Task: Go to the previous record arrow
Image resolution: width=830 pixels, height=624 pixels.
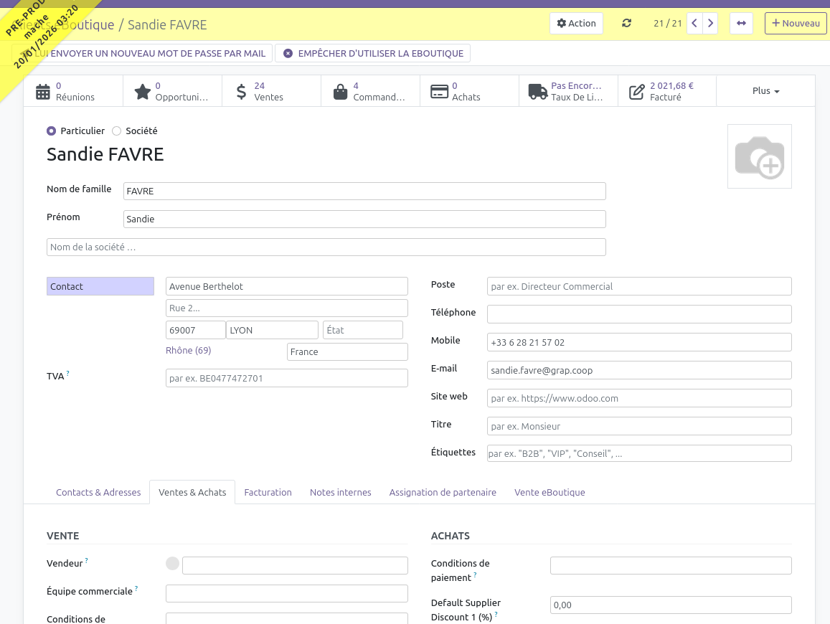Action: point(694,23)
